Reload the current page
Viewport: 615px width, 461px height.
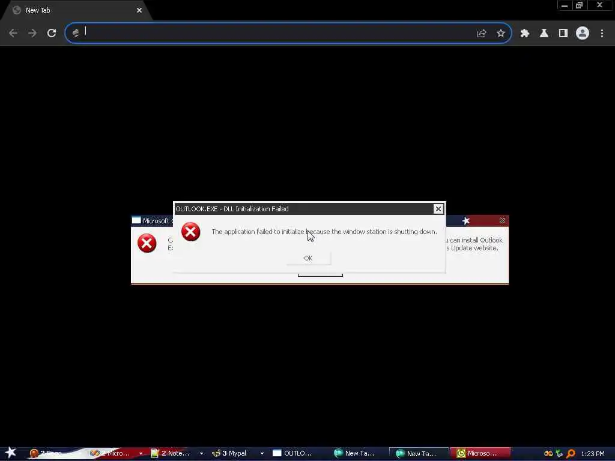pos(52,33)
